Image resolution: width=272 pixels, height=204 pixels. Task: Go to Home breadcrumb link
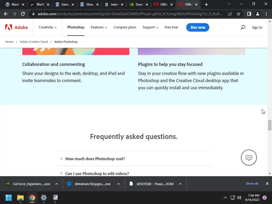9,42
